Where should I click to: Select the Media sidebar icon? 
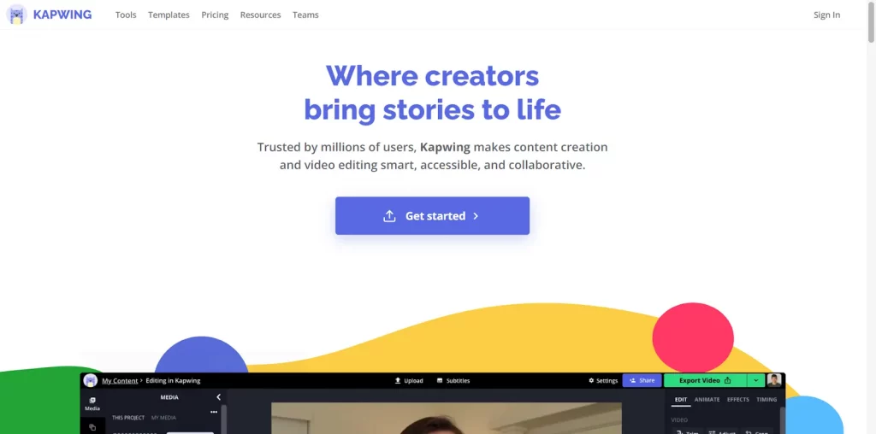(x=92, y=404)
